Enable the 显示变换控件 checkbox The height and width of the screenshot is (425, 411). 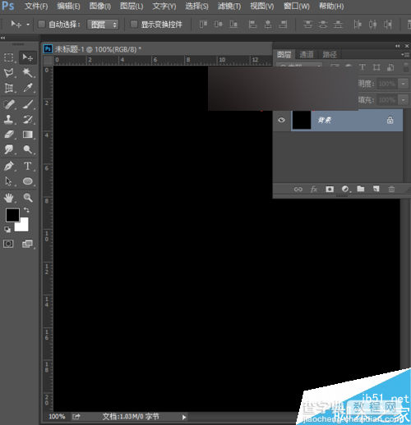134,25
